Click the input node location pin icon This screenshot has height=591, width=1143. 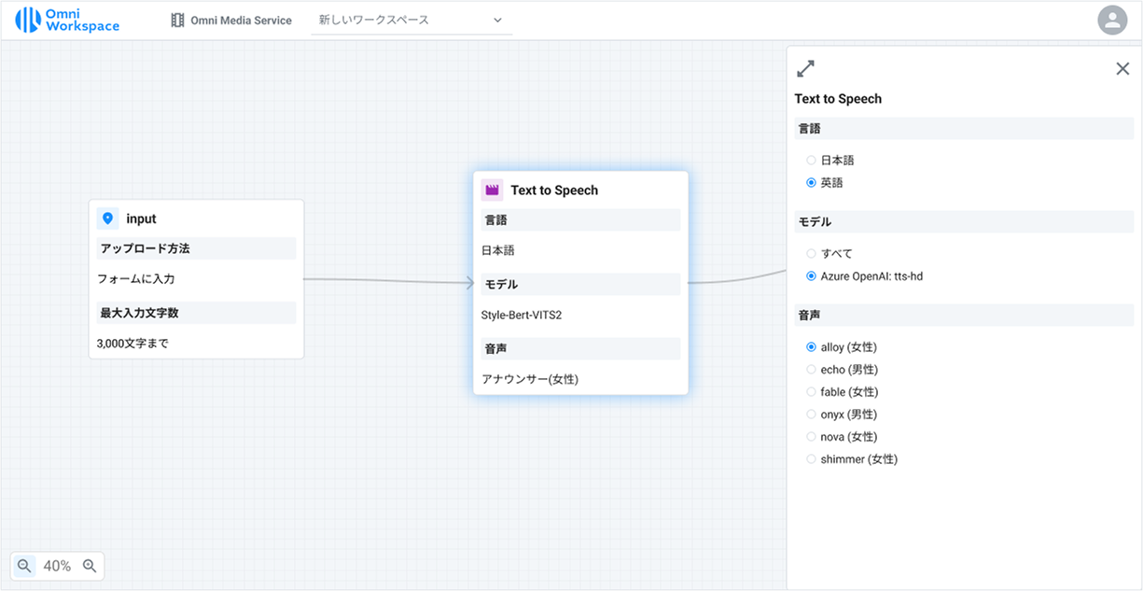107,218
